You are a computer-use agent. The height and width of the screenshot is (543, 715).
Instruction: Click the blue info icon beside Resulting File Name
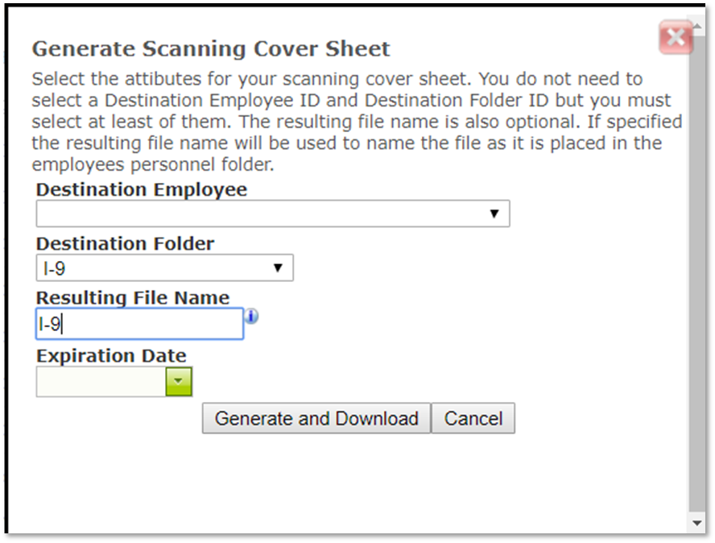[x=251, y=317]
